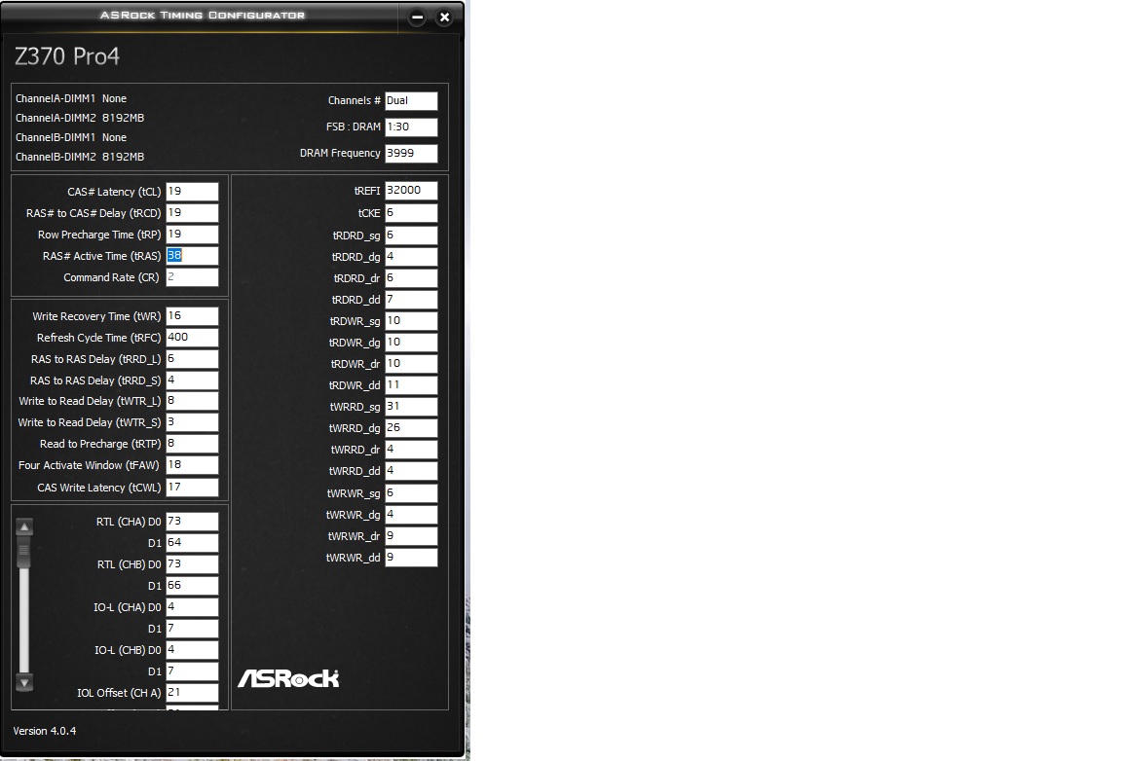The height and width of the screenshot is (761, 1122).
Task: Click the tWTR_L input field
Action: (x=192, y=401)
